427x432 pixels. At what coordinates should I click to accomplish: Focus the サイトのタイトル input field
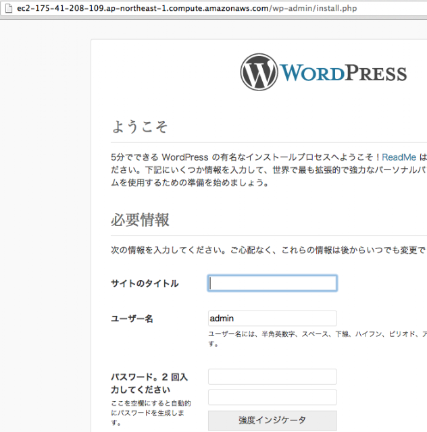pyautogui.click(x=272, y=283)
